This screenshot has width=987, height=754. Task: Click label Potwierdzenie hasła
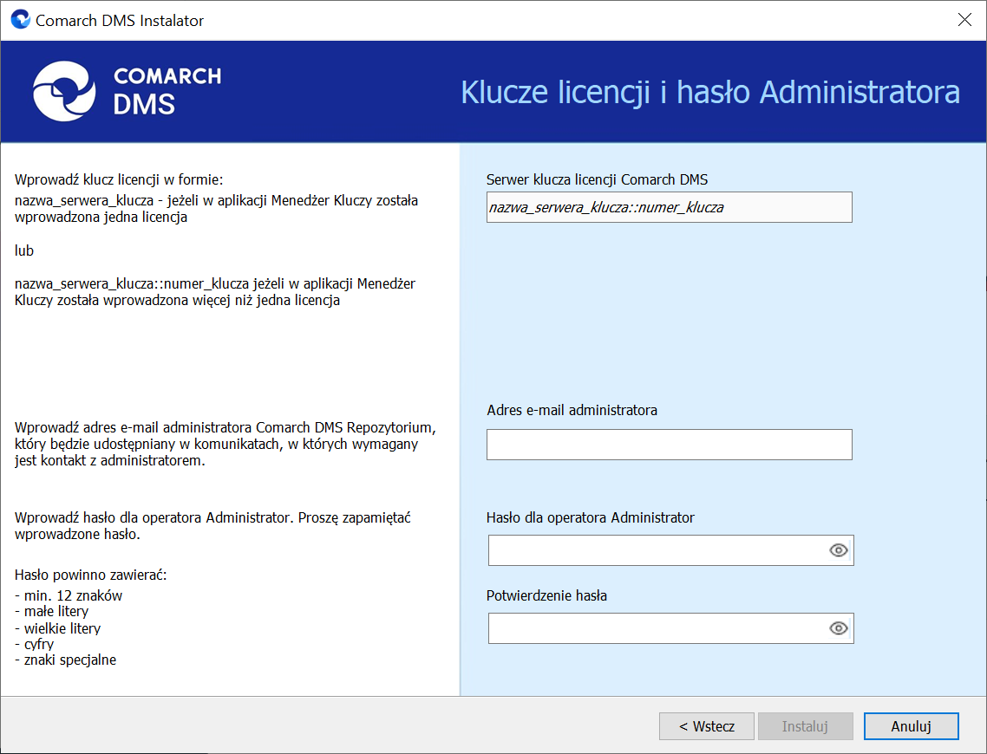(546, 595)
